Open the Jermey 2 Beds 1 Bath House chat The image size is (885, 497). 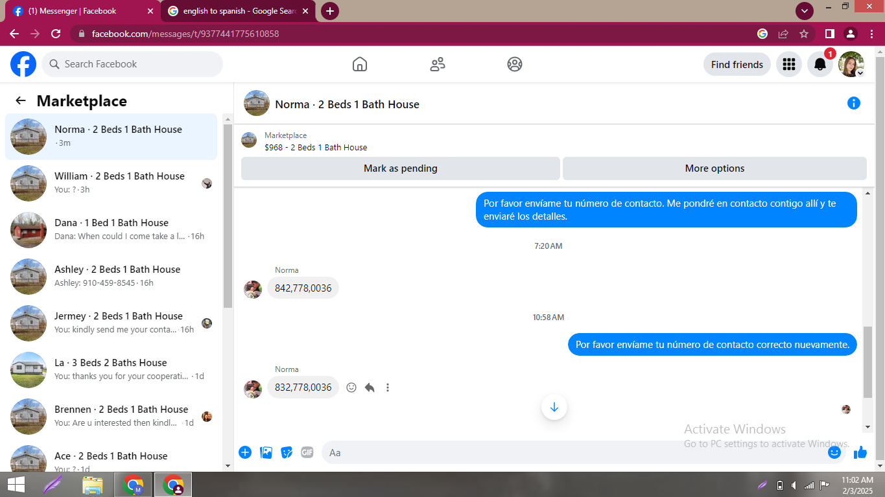pyautogui.click(x=112, y=323)
